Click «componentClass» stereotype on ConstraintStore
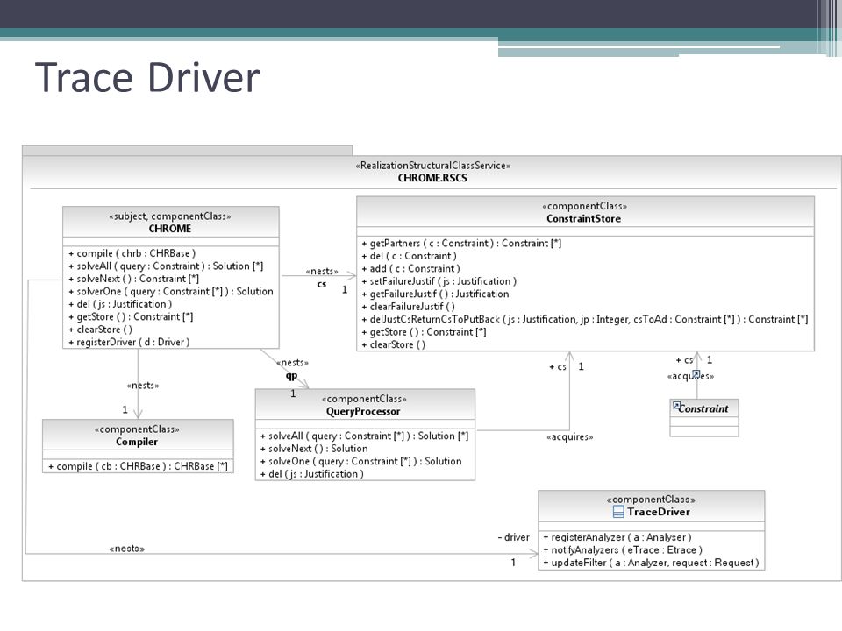 (x=584, y=206)
